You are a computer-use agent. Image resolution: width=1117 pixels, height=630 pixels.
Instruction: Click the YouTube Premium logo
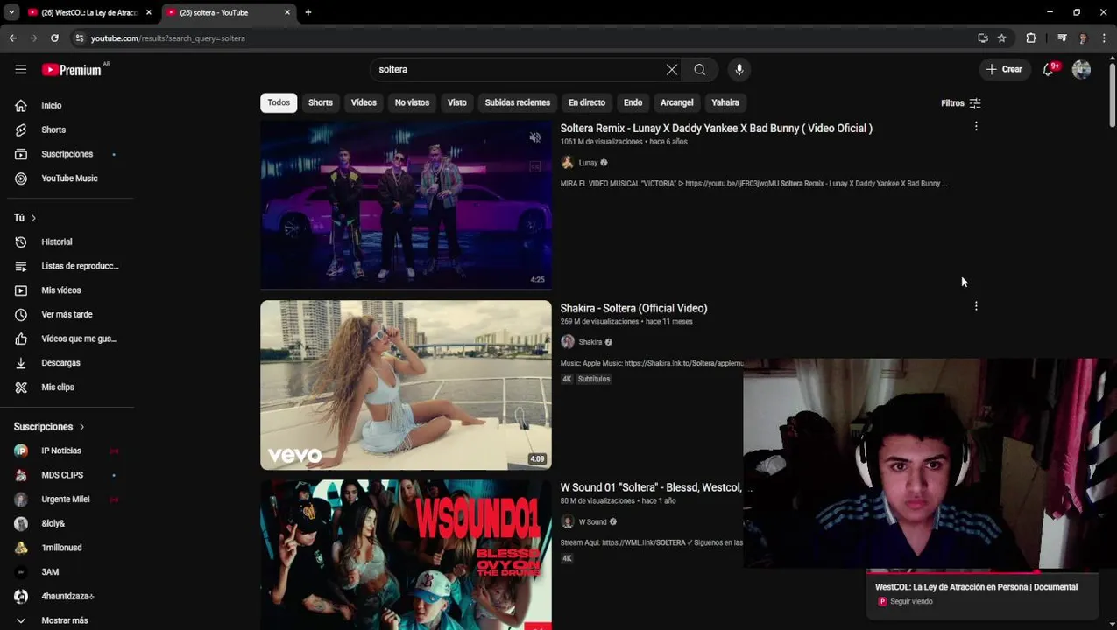pos(74,70)
